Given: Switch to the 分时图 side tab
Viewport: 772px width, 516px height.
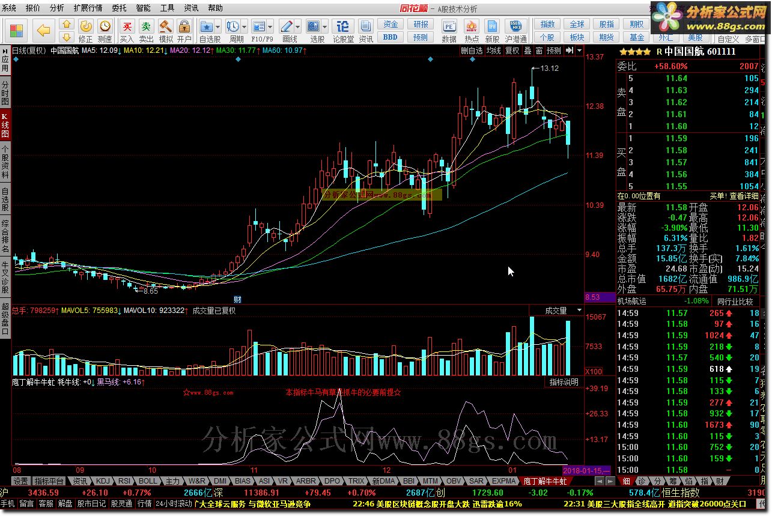Looking at the screenshot, I should click(x=5, y=94).
